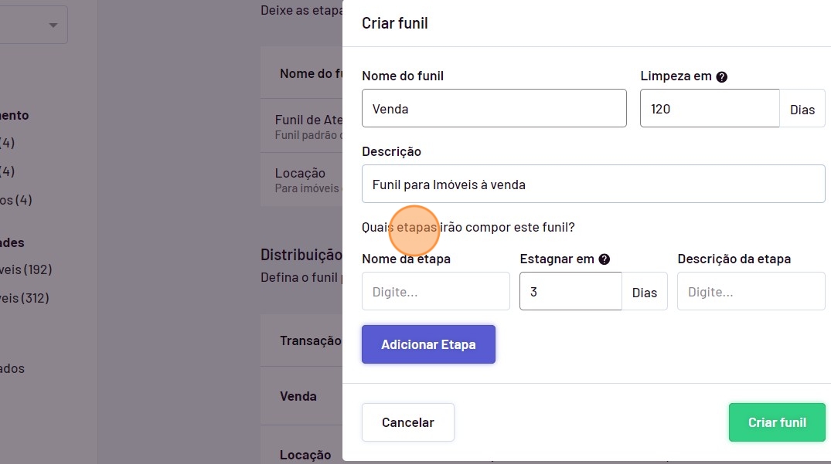This screenshot has width=831, height=464.
Task: Select the sidebar entry ending in "os (4)"
Action: click(15, 200)
